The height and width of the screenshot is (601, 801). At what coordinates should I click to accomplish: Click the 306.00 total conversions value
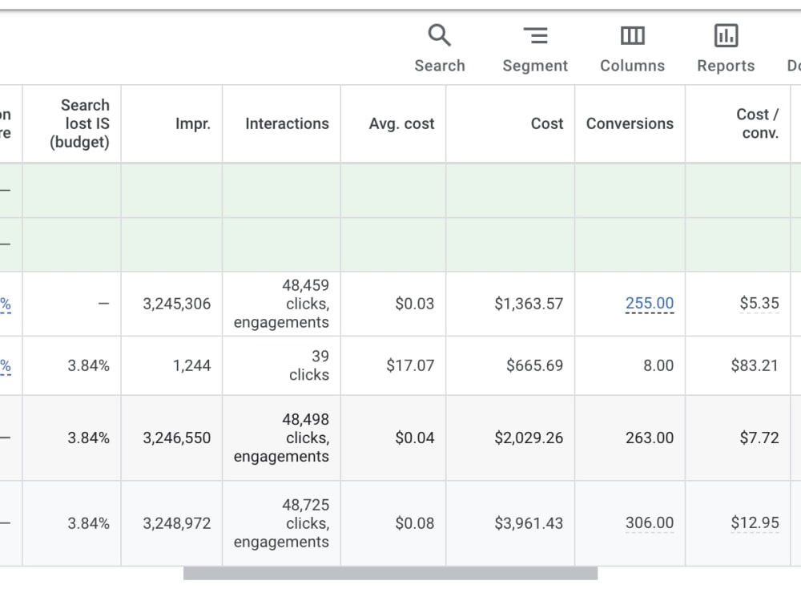pyautogui.click(x=650, y=522)
